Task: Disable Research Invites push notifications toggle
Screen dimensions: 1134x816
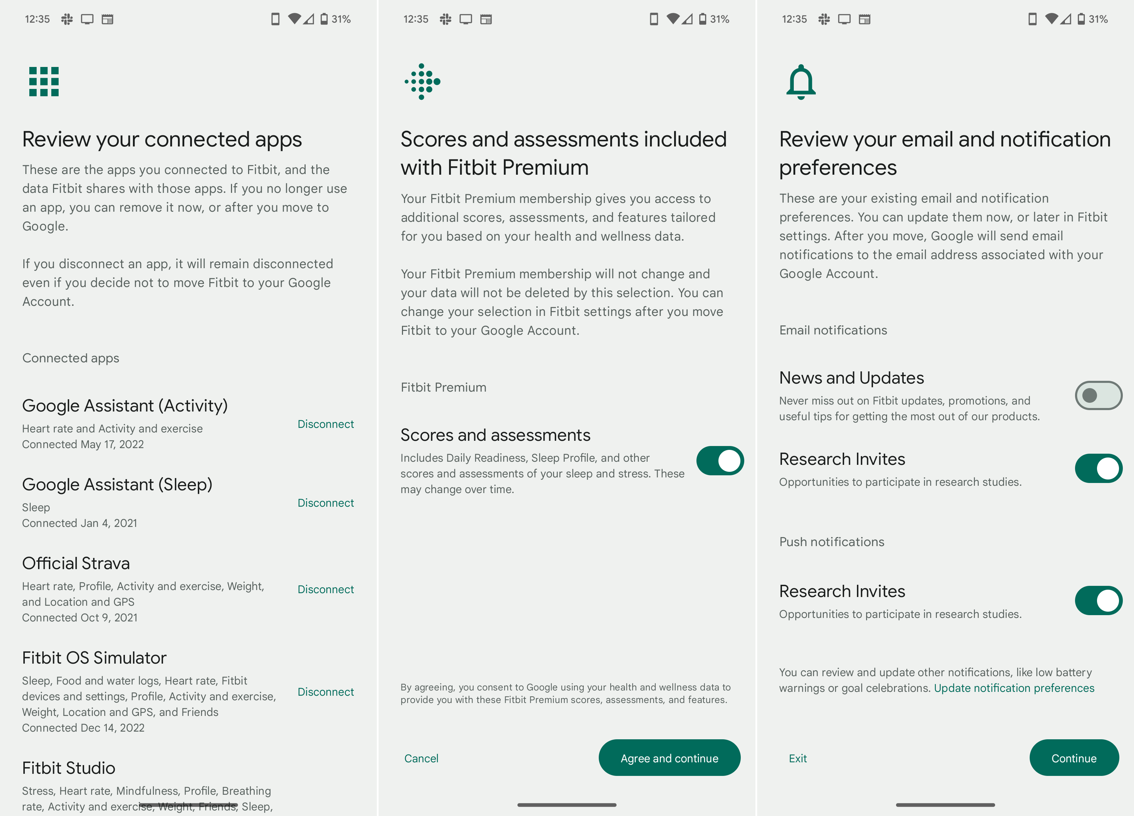Action: (1100, 601)
